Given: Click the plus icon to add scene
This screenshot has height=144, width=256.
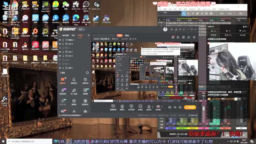Looking at the screenshot, I should [89, 35].
